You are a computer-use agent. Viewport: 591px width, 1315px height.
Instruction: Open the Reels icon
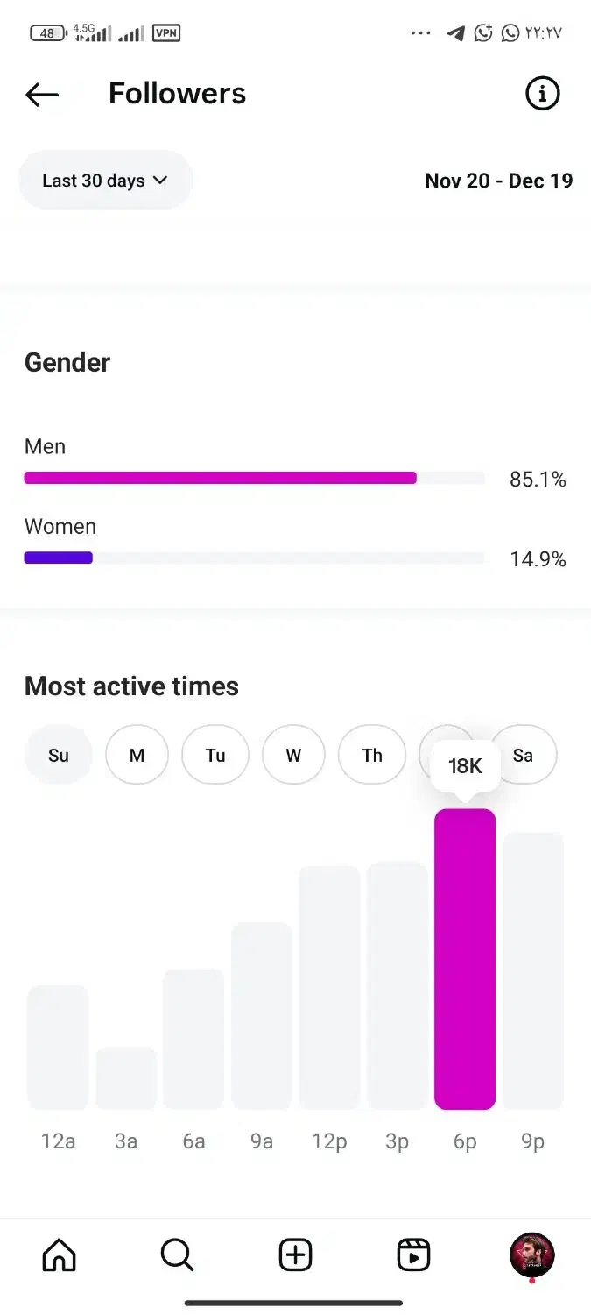[x=413, y=1255]
